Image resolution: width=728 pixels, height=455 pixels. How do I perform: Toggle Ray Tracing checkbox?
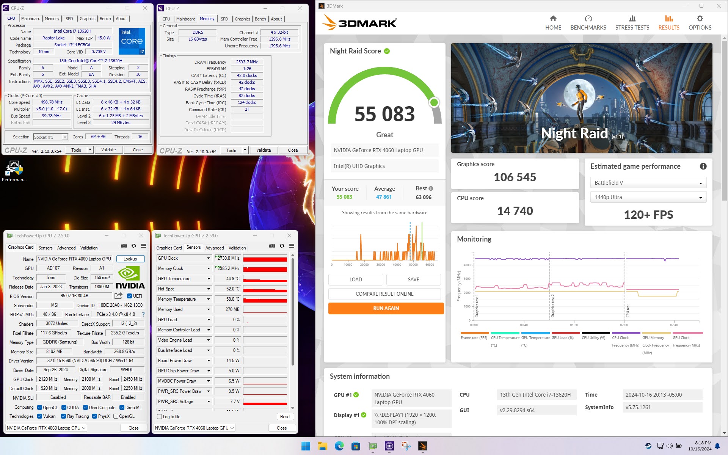pos(64,416)
